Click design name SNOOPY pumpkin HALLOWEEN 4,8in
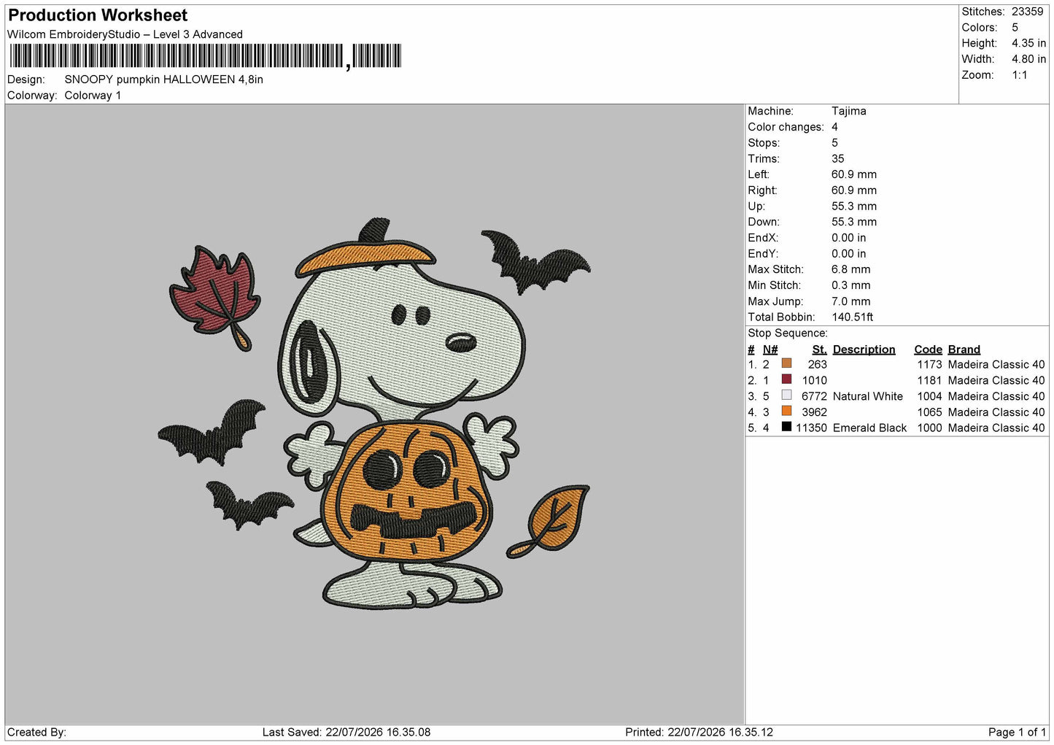 164,80
